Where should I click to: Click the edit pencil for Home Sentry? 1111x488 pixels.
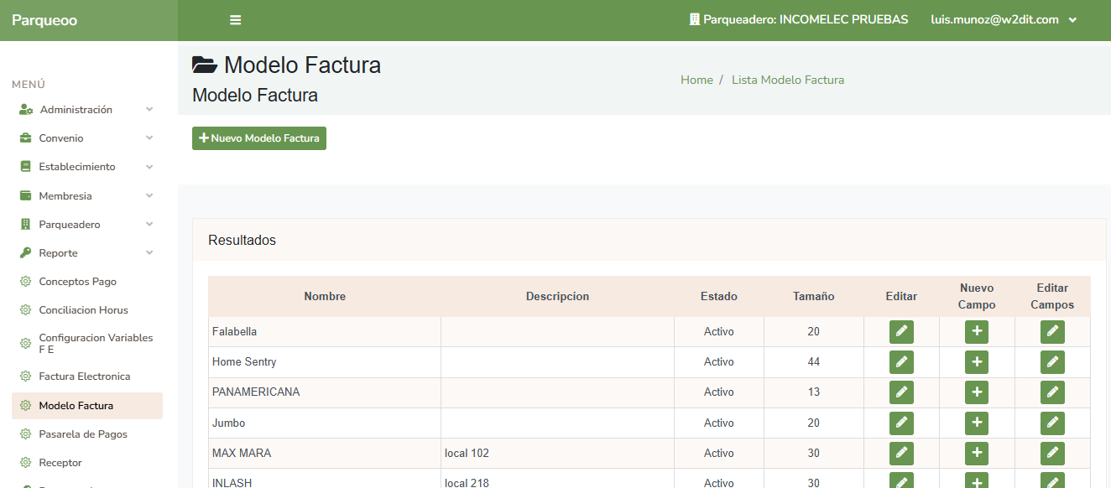[x=901, y=362]
